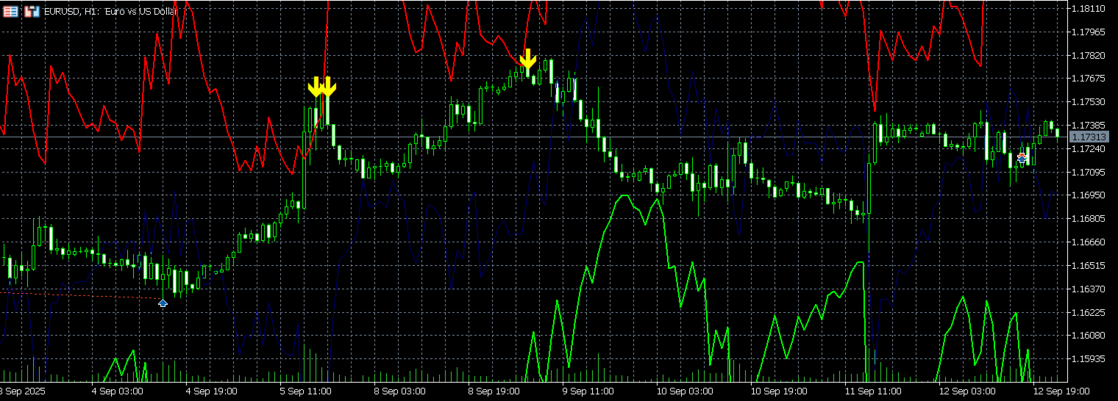This screenshot has width=1118, height=401.
Task: Click price scale value 1.16080
Action: (x=1089, y=336)
